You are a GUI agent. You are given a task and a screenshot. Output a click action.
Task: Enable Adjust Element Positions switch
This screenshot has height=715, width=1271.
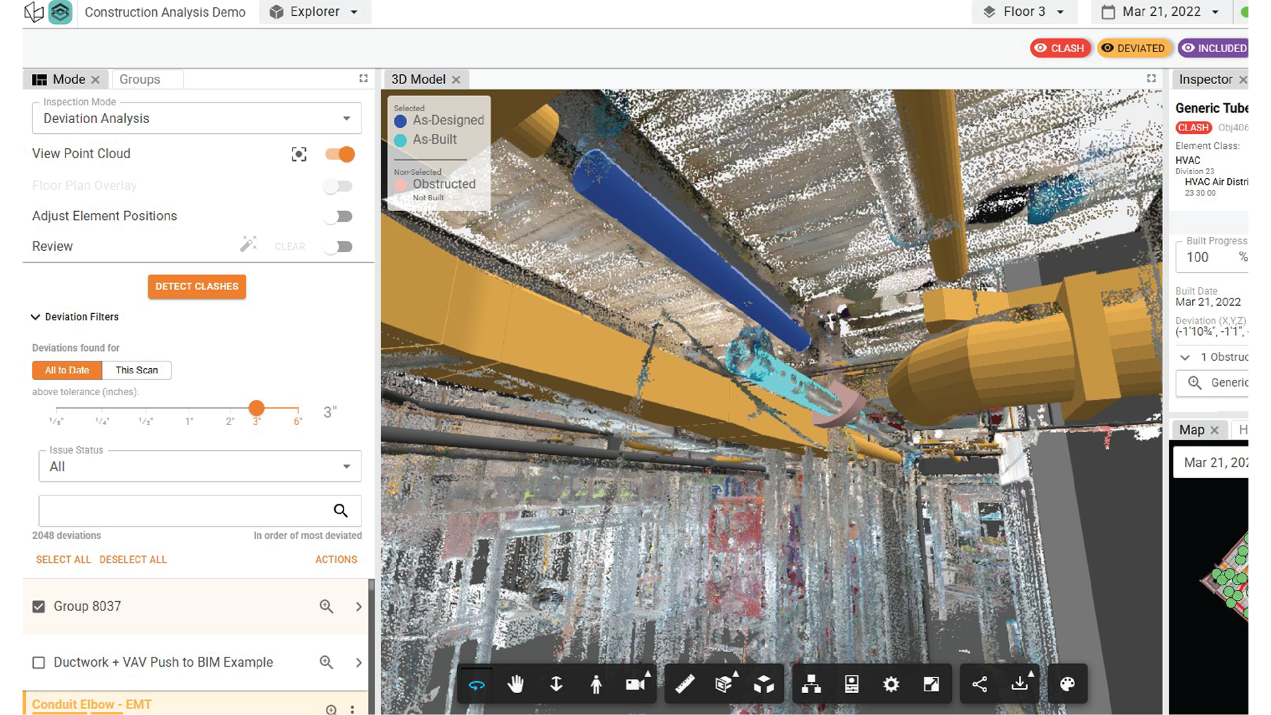[339, 216]
